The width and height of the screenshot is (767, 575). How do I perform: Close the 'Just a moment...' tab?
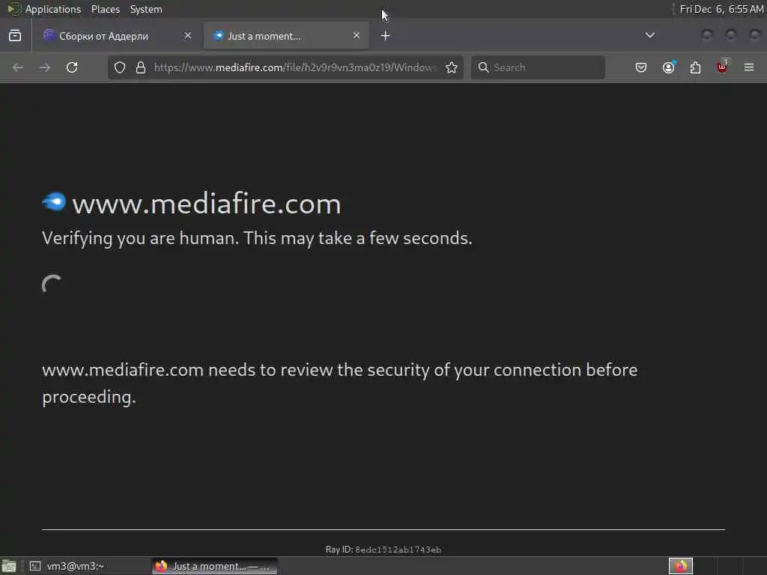pyautogui.click(x=356, y=35)
